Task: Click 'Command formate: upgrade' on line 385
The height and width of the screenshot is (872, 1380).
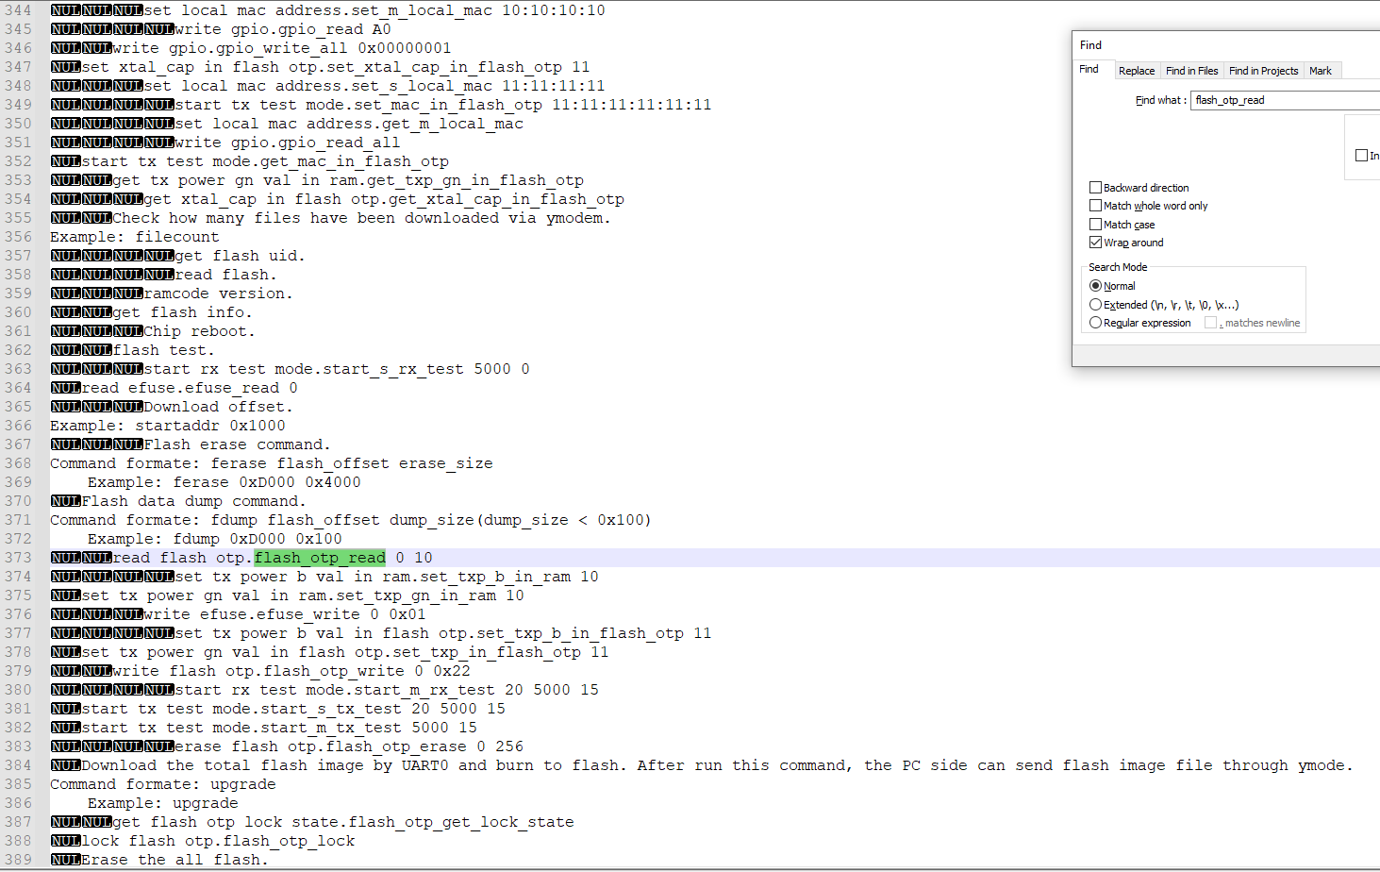Action: point(163,784)
